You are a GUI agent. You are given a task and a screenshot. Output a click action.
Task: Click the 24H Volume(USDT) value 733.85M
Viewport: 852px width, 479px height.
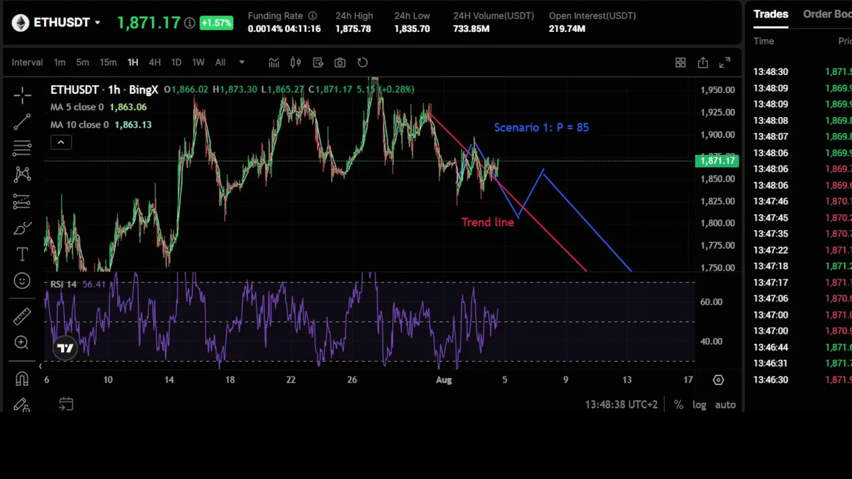coord(471,29)
